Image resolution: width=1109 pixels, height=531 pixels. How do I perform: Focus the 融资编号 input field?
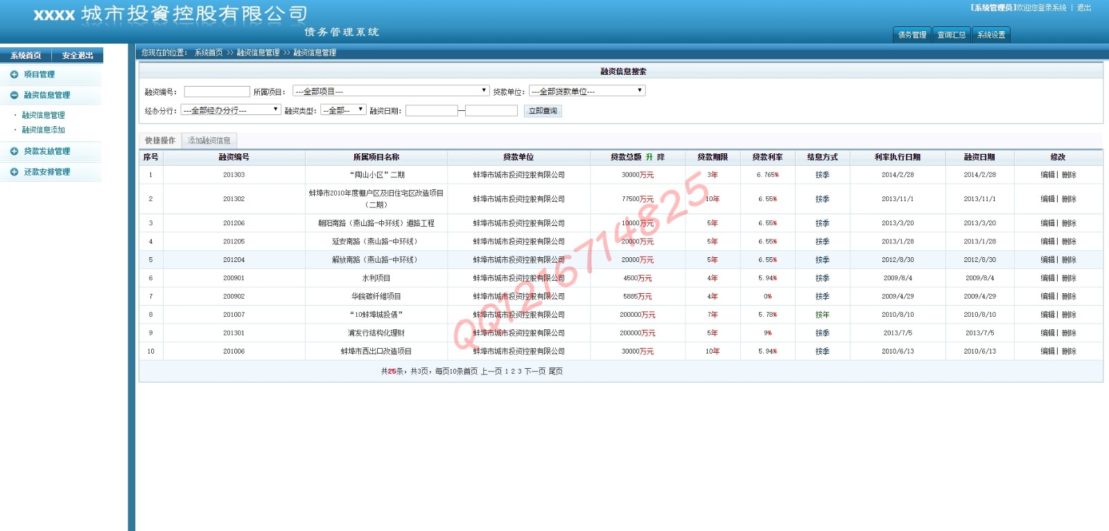(217, 92)
